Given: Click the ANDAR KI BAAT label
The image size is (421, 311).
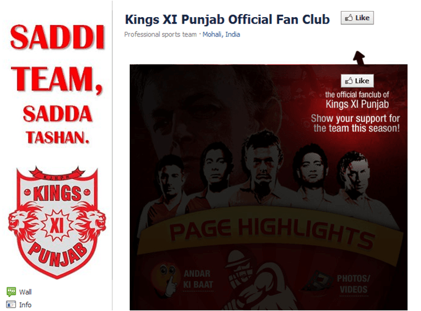Looking at the screenshot, I should [198, 279].
